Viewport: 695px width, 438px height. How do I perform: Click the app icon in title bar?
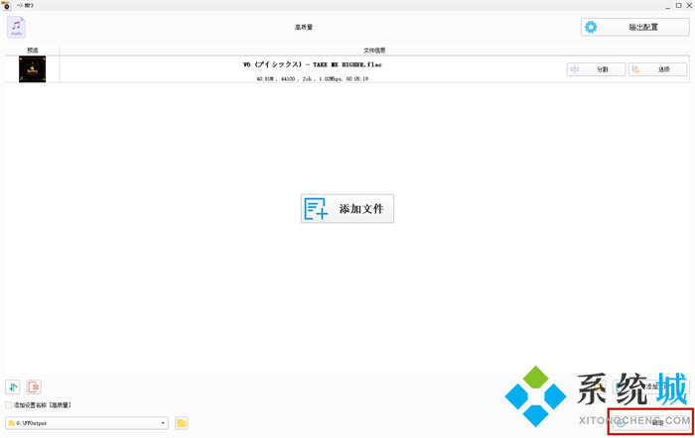[x=6, y=5]
